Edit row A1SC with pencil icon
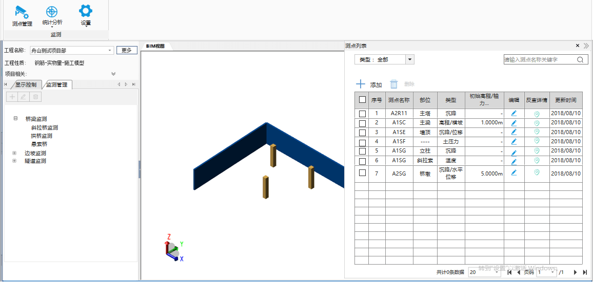593x282 pixels. [x=513, y=123]
